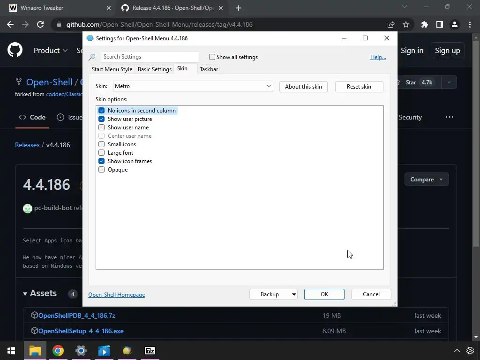The image size is (480, 360).
Task: Download OpenShellPDB_4_4_186.7z asset
Action: 76,315
